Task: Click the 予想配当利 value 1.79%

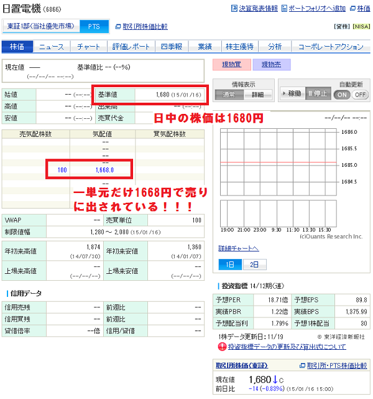Action: [x=280, y=324]
